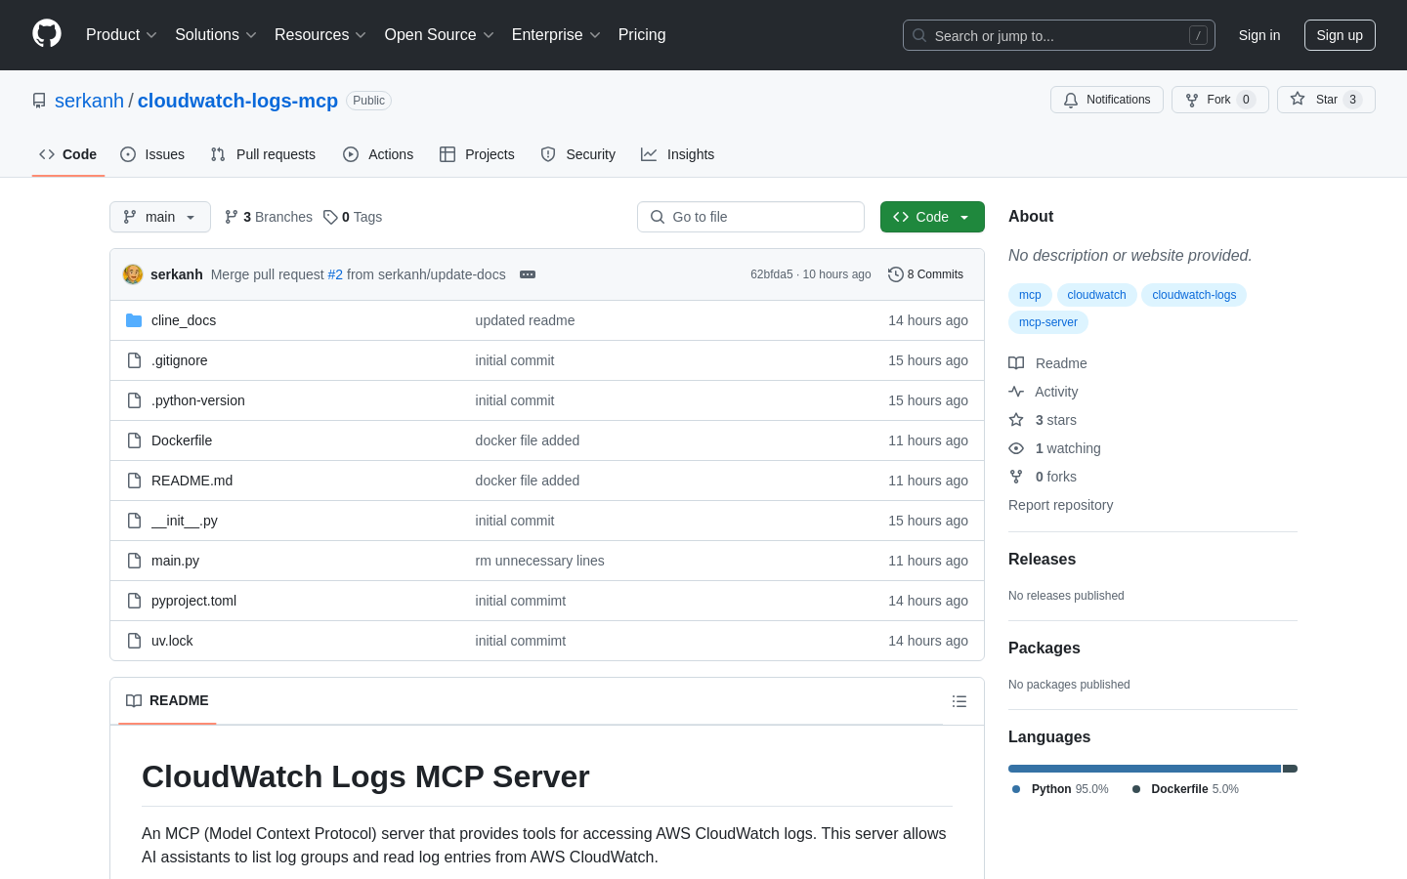Fork the repository with Fork button
The width and height of the screenshot is (1407, 879).
coord(1220,100)
